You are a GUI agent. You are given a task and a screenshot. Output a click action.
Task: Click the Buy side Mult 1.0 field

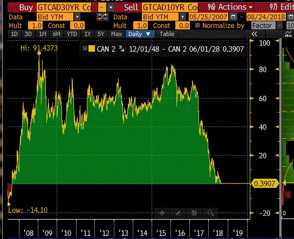pos(35,25)
